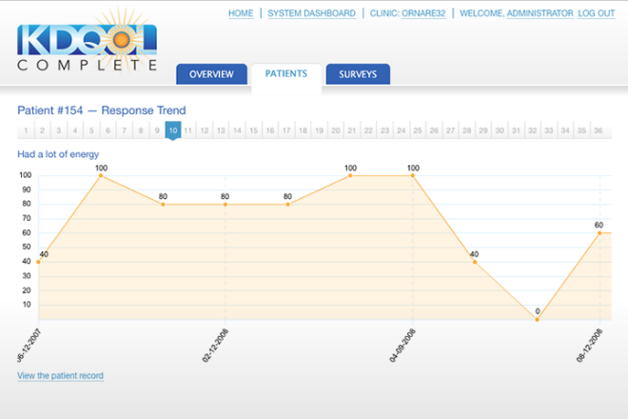The image size is (628, 419).
Task: Open the Surveys tab
Action: coord(358,74)
